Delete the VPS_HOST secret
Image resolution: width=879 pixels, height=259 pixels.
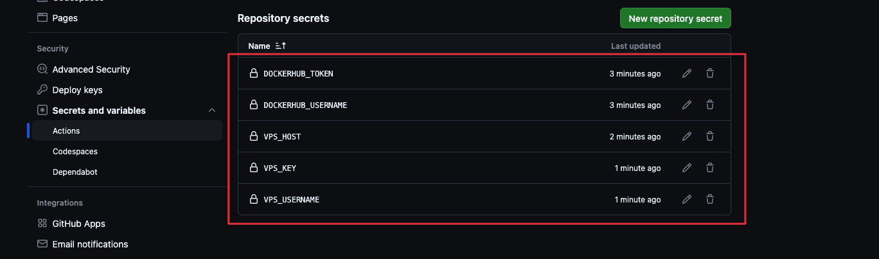point(710,136)
